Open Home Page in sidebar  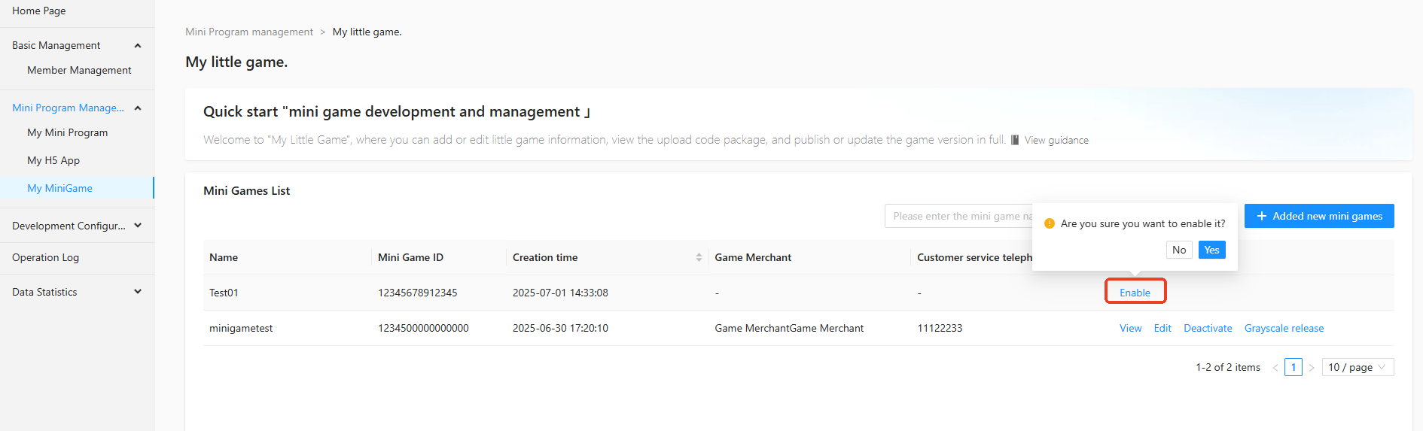tap(39, 11)
